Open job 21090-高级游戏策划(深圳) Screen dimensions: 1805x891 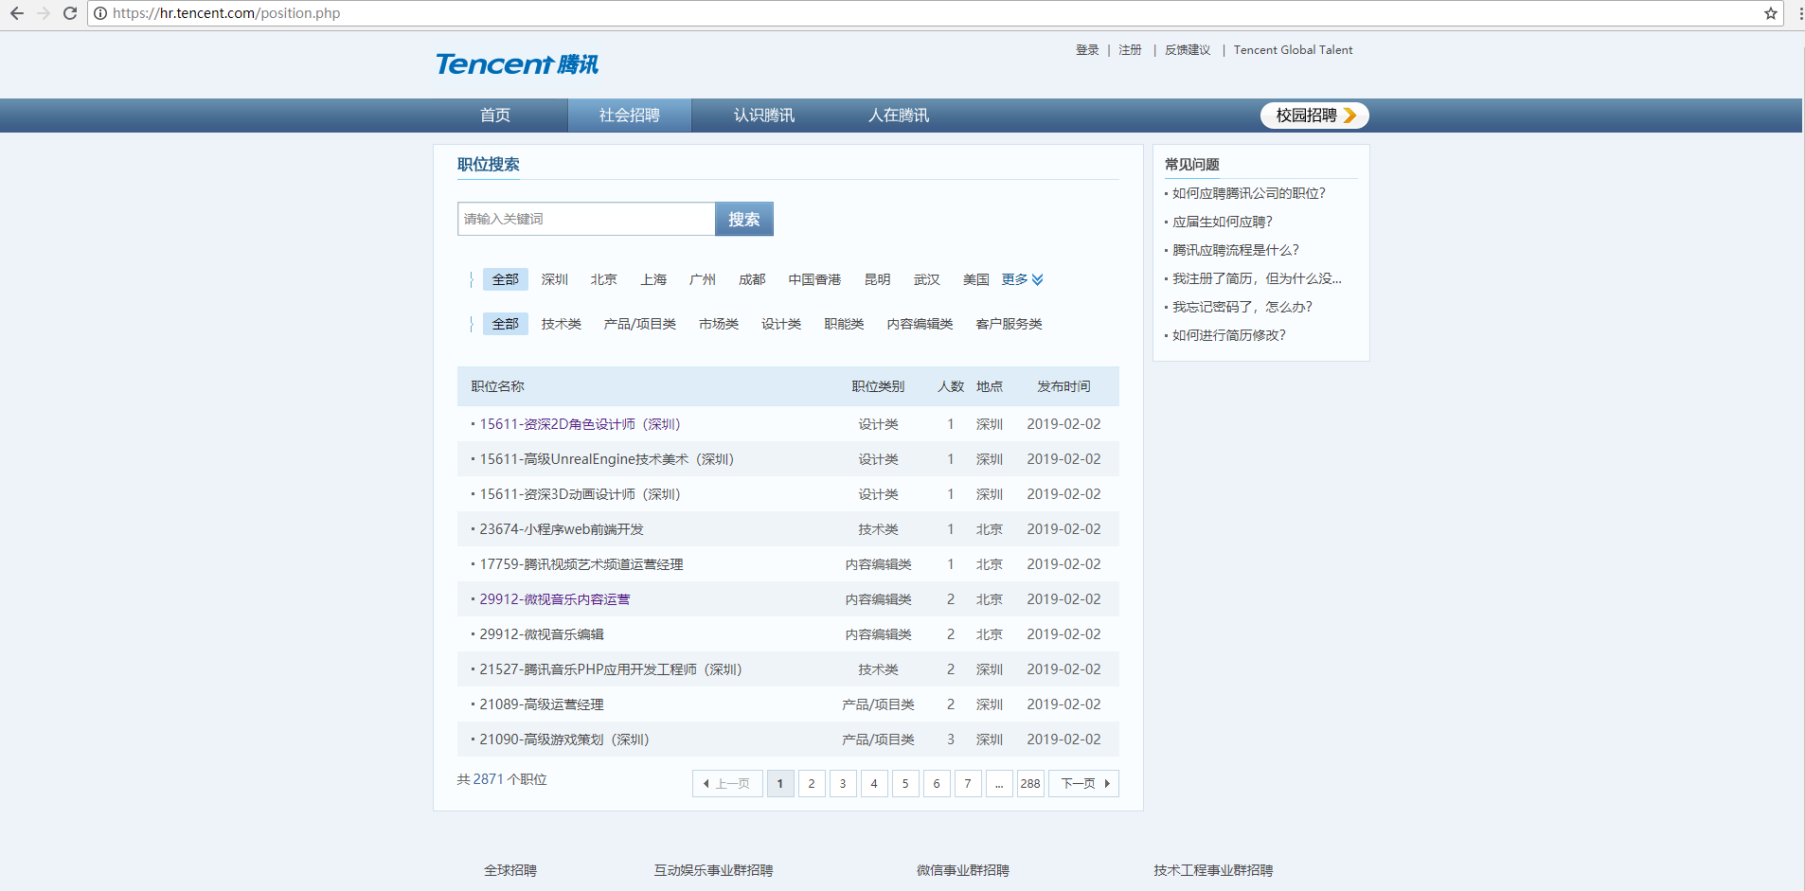[x=564, y=740]
